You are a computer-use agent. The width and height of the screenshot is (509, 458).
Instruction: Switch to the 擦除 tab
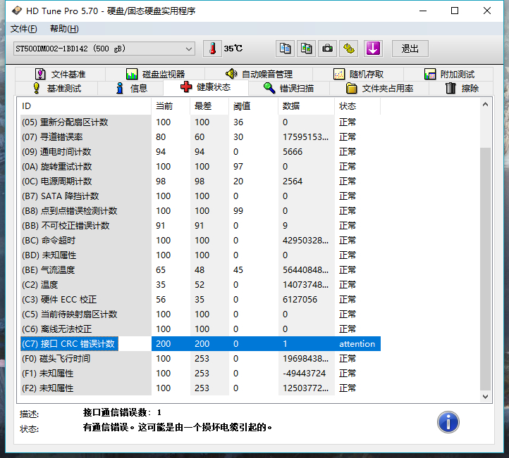click(x=461, y=88)
